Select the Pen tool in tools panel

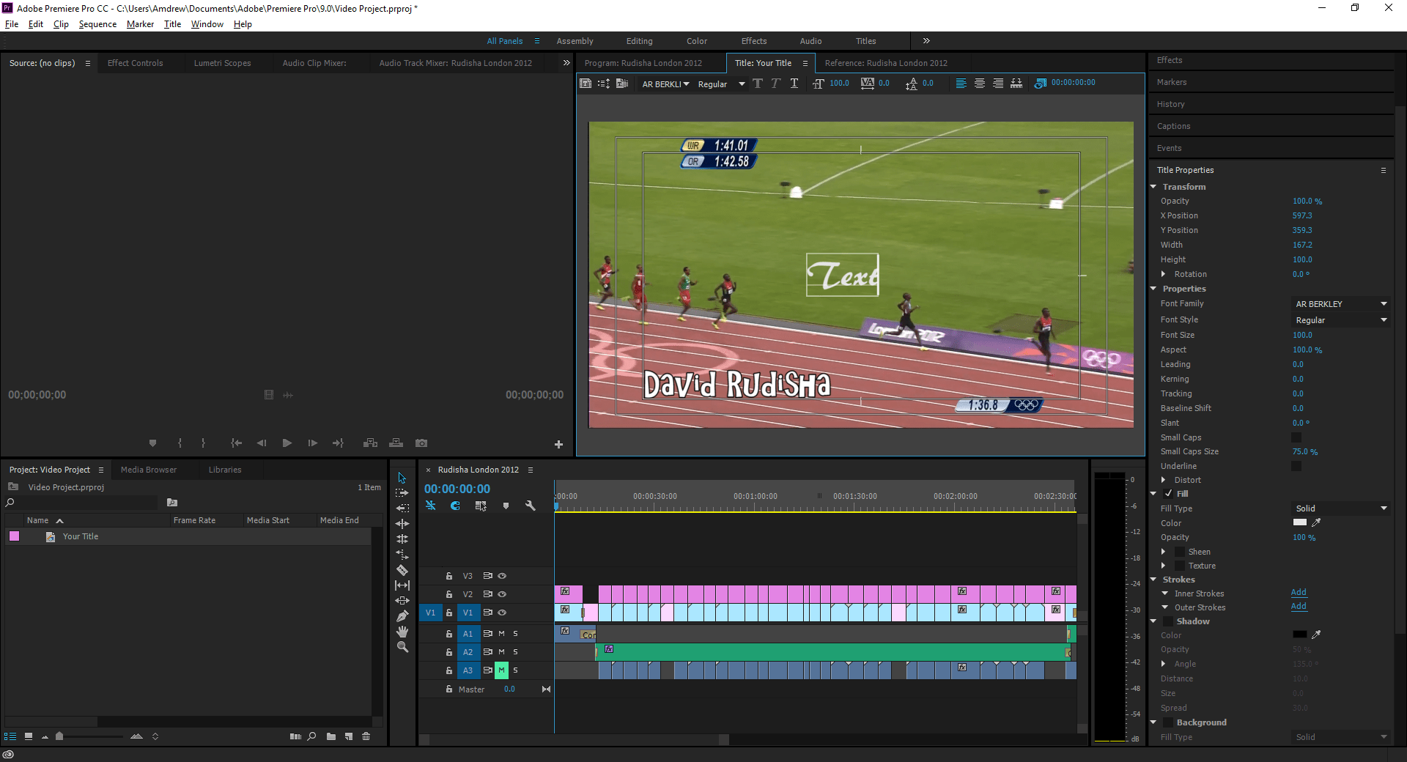coord(402,616)
